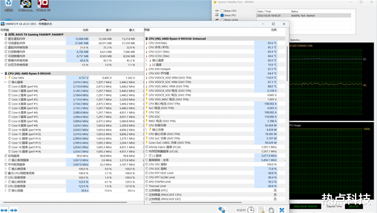The width and height of the screenshot is (377, 213).
Task: Click the clock reset timer icon
Action: tap(251, 209)
